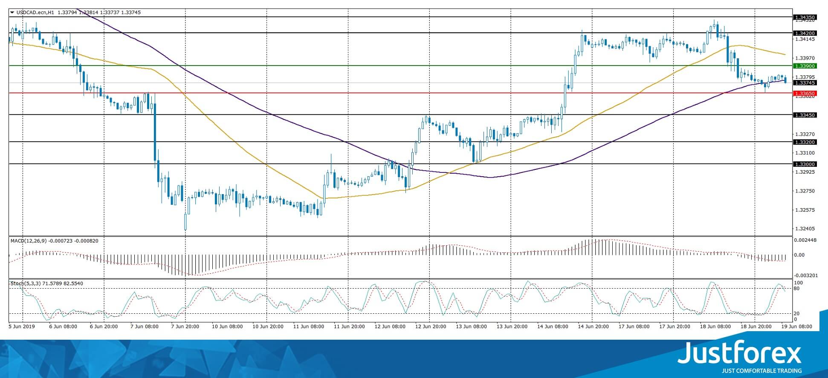The height and width of the screenshot is (378, 828).
Task: Click the 13 Jun 20:00 time label
Action: coord(512,327)
